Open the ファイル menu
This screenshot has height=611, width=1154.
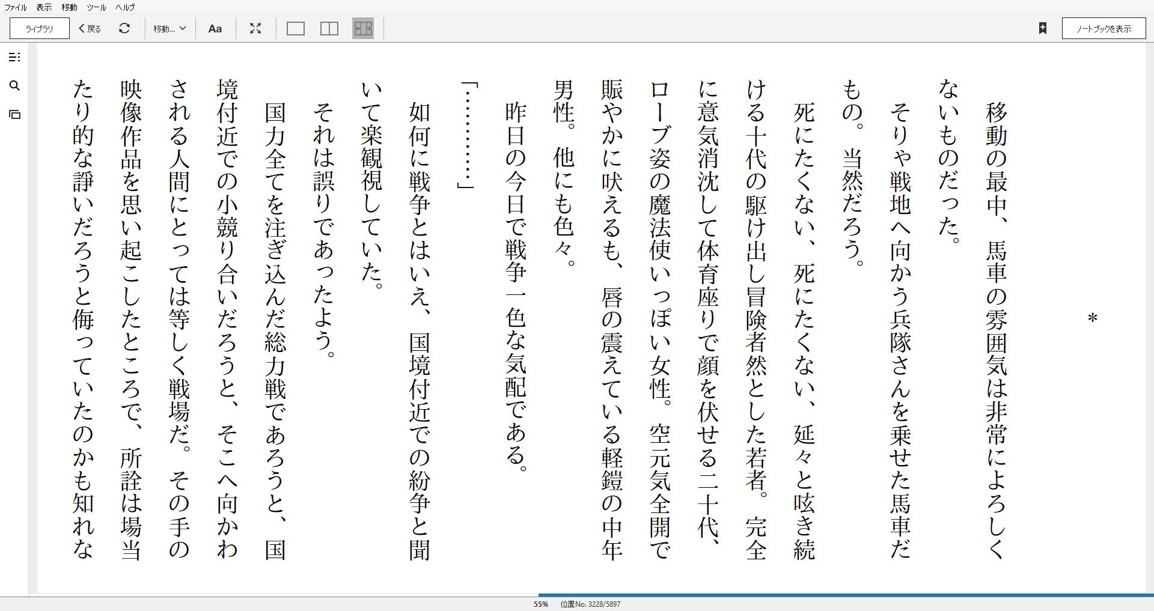(16, 7)
